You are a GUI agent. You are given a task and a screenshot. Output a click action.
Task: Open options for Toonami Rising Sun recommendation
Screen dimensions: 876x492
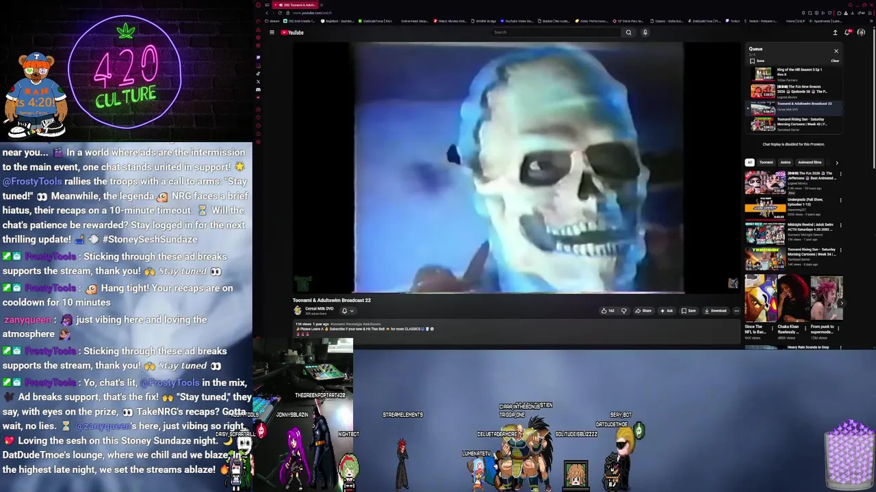pos(840,250)
